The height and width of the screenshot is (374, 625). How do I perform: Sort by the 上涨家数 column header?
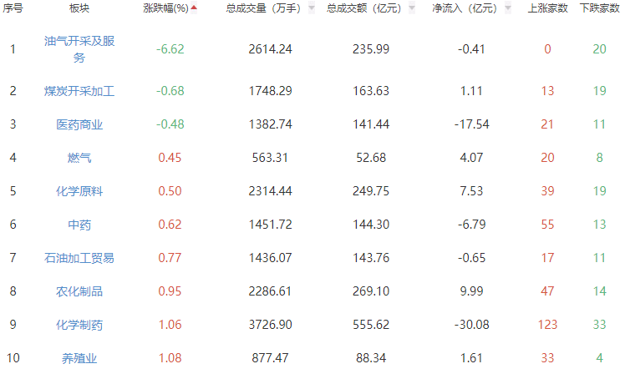pos(548,8)
